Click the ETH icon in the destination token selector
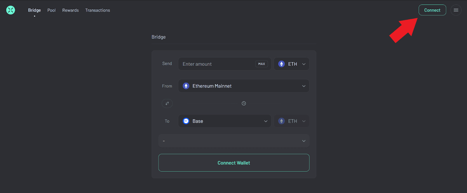The height and width of the screenshot is (193, 467). pos(281,121)
